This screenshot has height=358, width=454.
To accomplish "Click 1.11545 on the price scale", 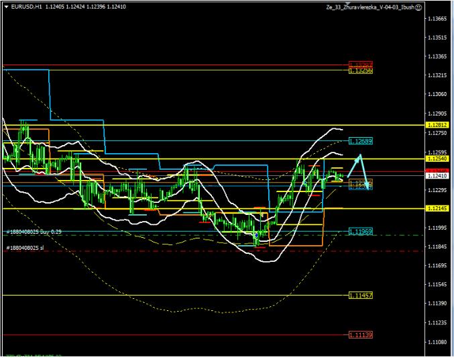I will tap(437, 284).
